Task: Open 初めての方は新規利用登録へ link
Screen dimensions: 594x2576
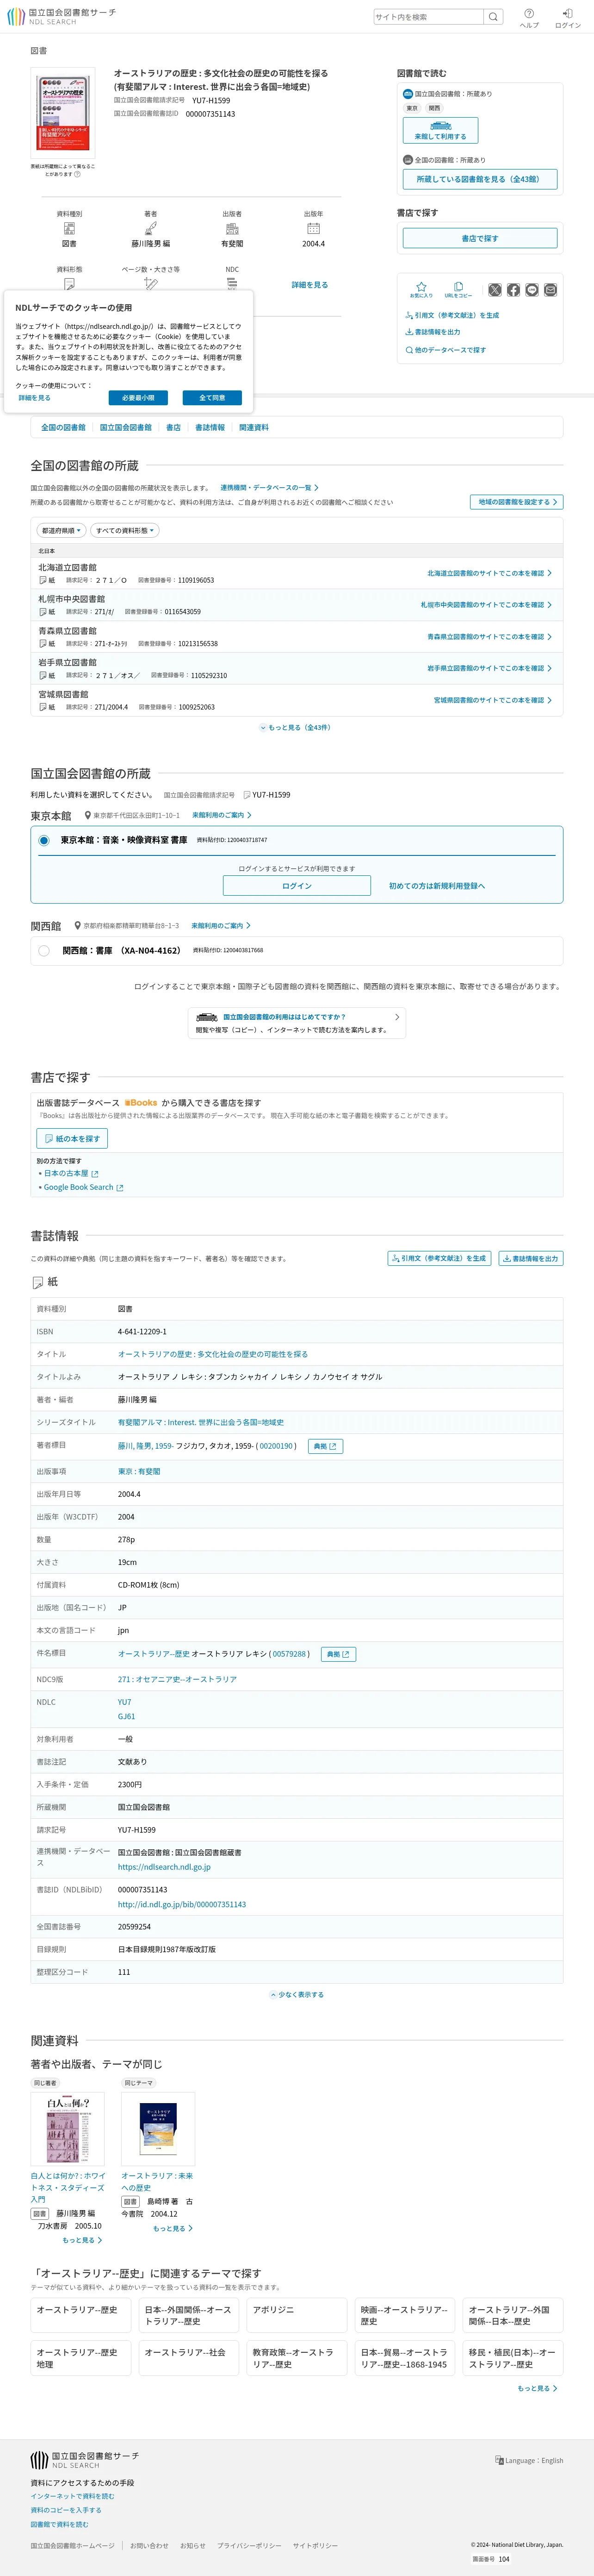Action: [437, 886]
